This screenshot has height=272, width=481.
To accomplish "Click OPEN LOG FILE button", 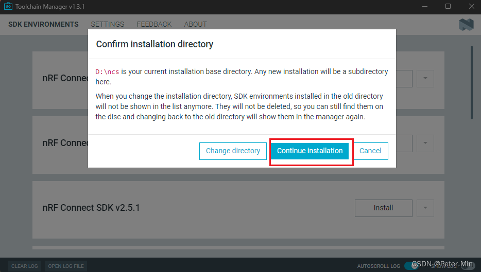I will point(66,266).
